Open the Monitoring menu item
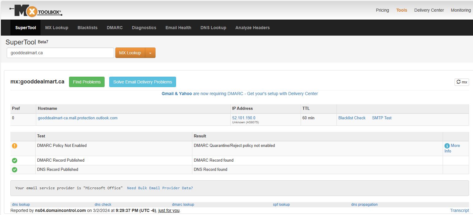This screenshot has height=215, width=473. [461, 10]
